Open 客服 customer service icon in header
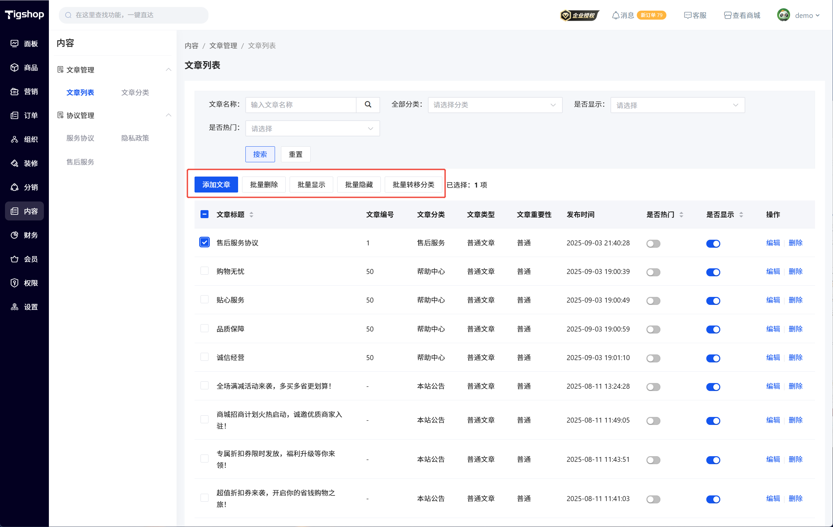The height and width of the screenshot is (527, 833). tap(687, 15)
